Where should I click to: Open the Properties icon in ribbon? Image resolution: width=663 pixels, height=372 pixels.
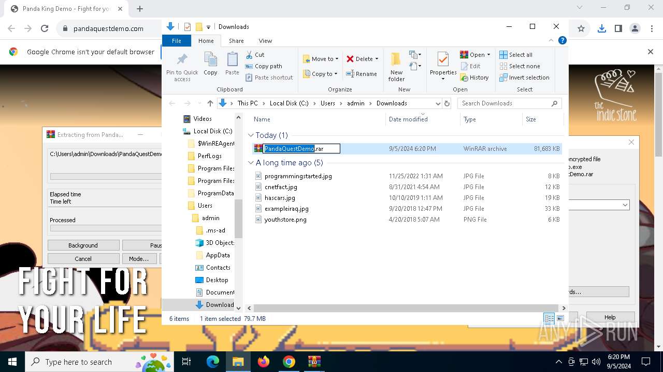(x=443, y=59)
